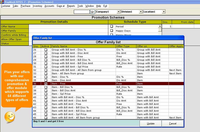Enable offer 31 Group with Bill Amt - Spl Price

[x=46, y=67]
